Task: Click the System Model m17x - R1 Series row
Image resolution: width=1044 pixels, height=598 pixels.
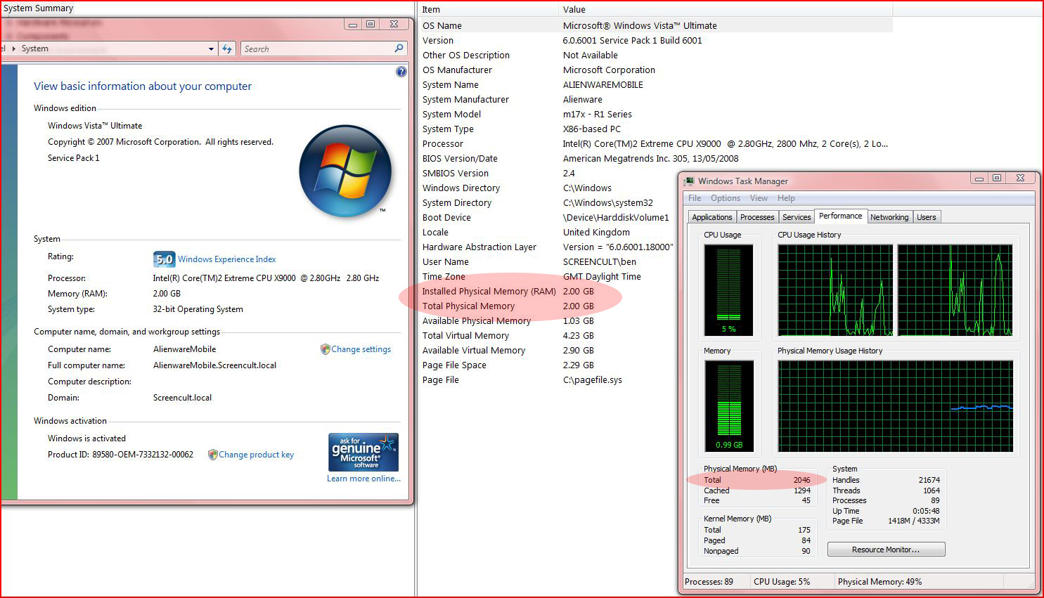Action: (656, 114)
